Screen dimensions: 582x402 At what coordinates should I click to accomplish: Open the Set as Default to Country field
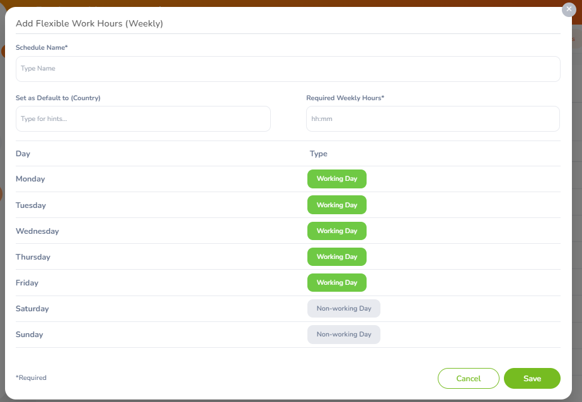143,118
